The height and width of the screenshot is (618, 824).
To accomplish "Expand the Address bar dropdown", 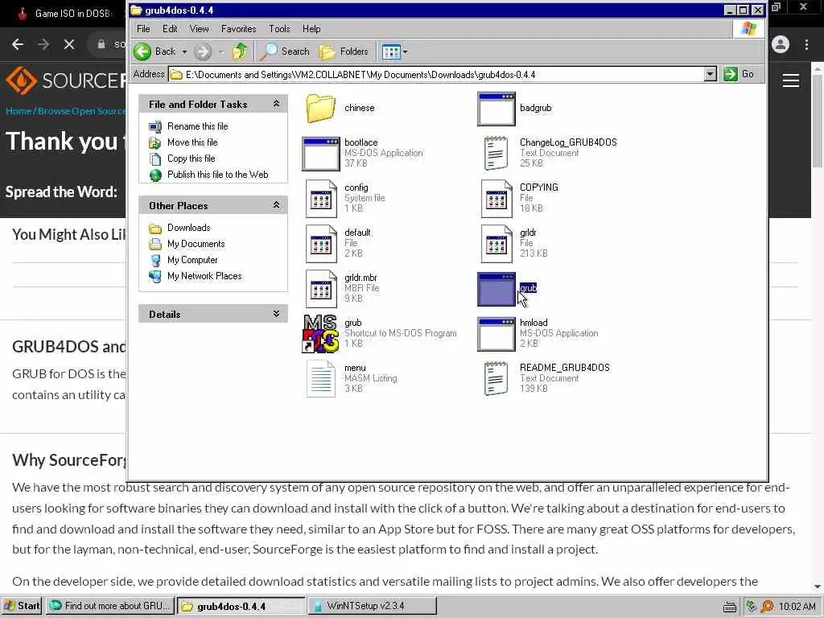I will pyautogui.click(x=710, y=74).
